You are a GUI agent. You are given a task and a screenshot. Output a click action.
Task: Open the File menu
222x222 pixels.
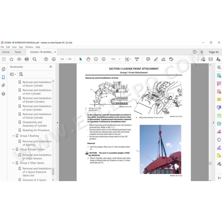[2, 47]
